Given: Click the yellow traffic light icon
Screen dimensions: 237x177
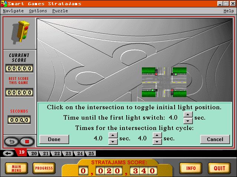Looking at the screenshot, I should (21, 32).
